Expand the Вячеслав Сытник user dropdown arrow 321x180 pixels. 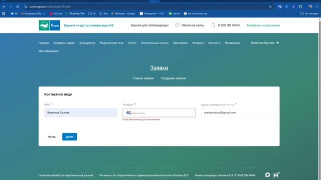pos(277,43)
